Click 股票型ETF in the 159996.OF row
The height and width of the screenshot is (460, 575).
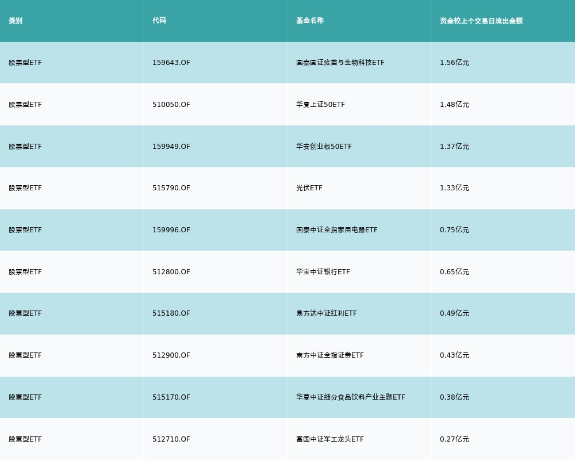click(25, 230)
